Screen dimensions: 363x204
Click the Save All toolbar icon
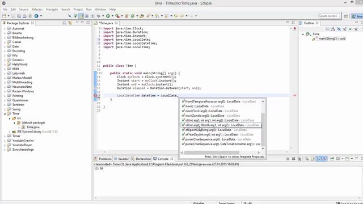19,16
